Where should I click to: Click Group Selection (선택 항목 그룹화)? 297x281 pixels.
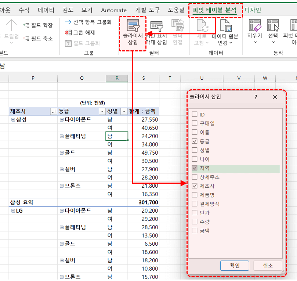[x=88, y=22]
